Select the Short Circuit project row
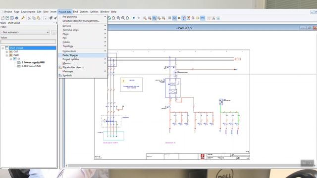Image resolution: width=317 pixels, height=178 pixels. click(32, 48)
